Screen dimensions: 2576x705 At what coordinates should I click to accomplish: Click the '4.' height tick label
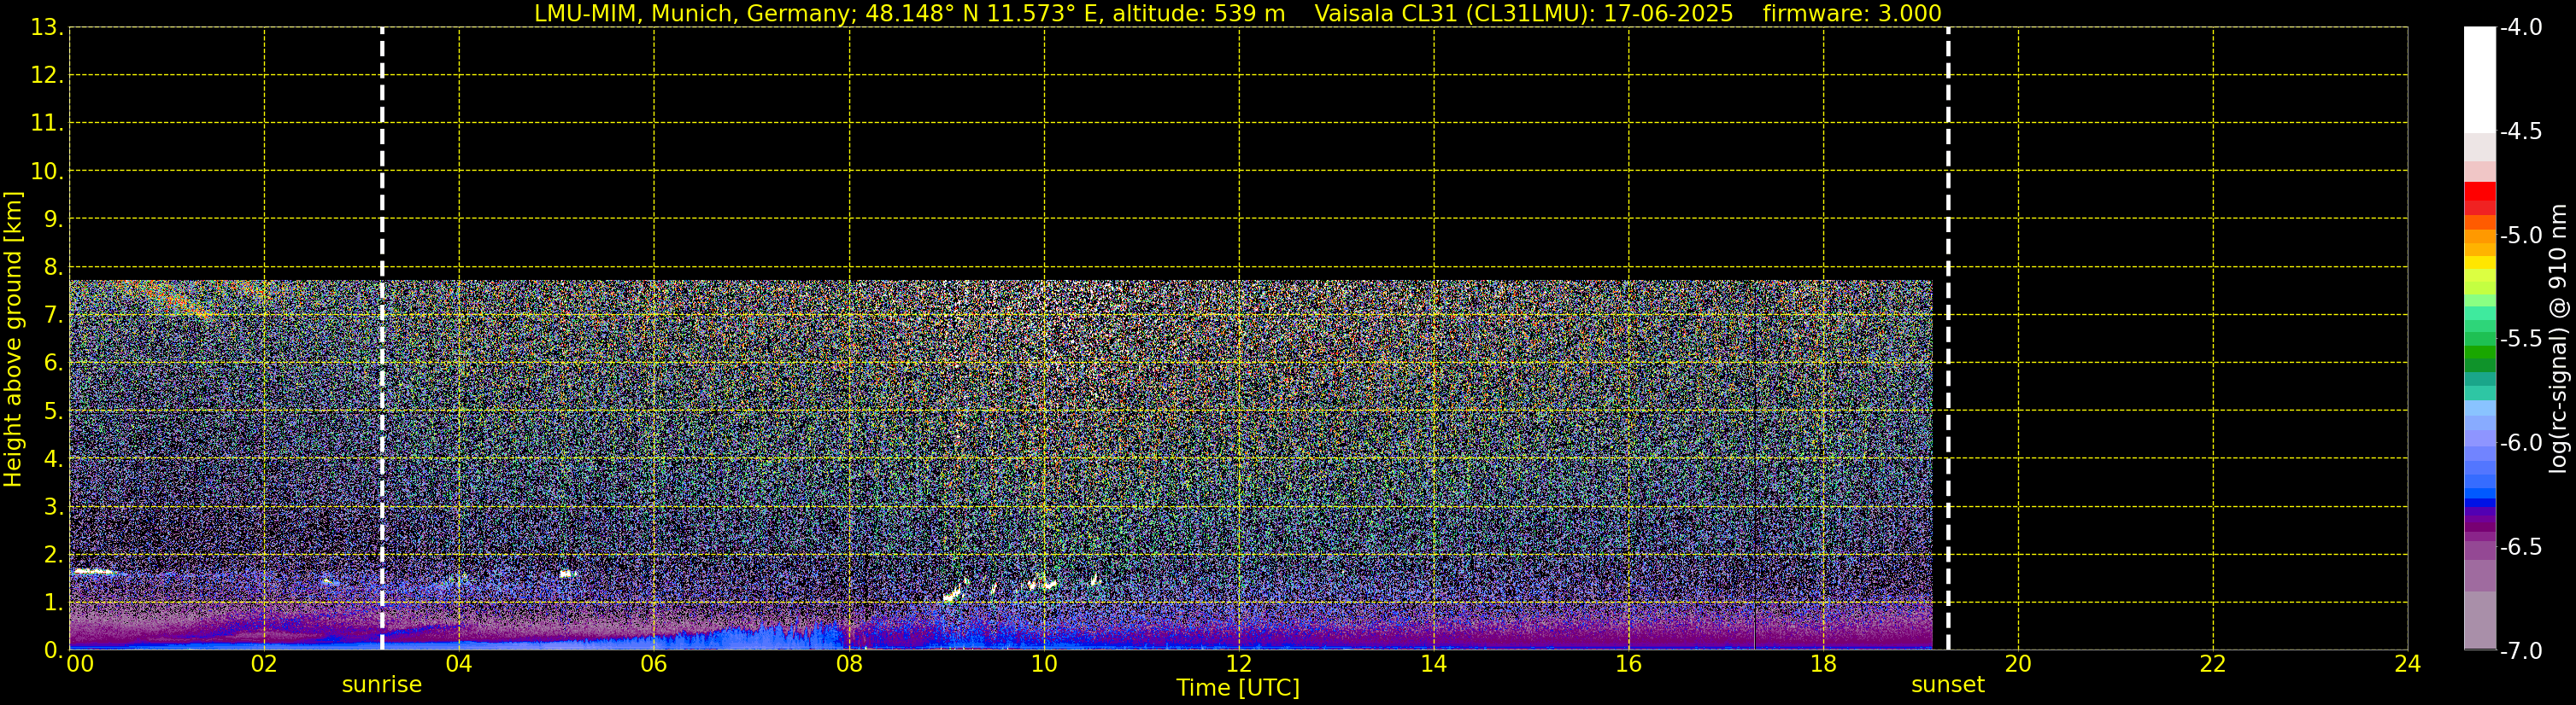click(x=53, y=459)
